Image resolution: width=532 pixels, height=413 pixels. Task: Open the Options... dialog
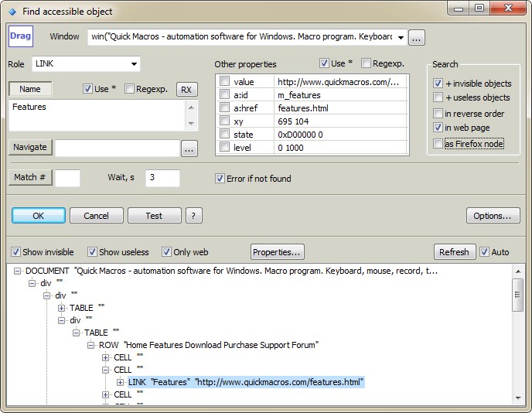pos(493,216)
